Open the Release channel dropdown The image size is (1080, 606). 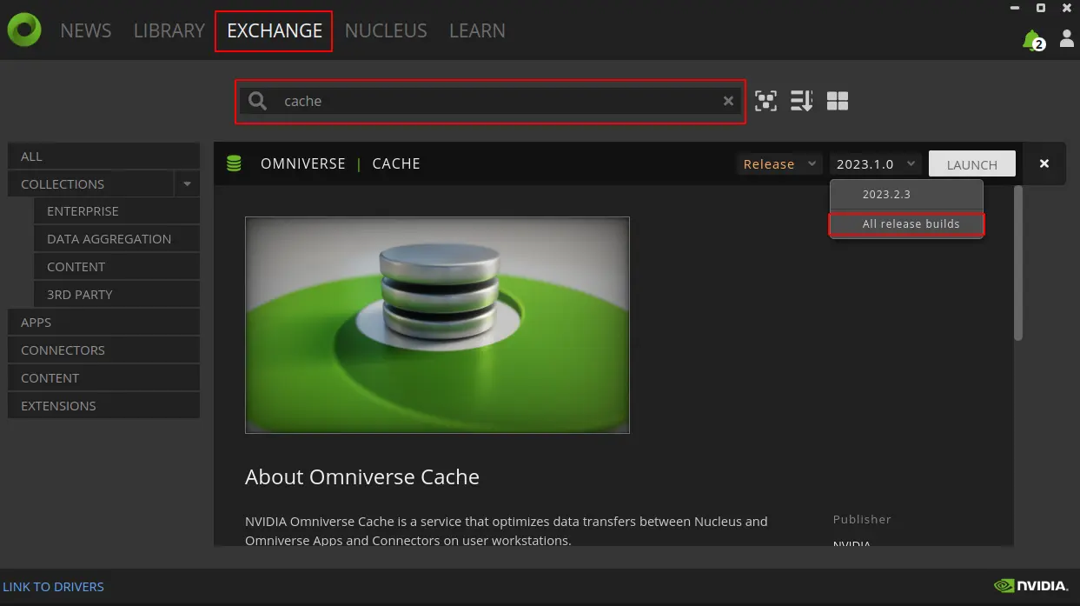coord(779,163)
